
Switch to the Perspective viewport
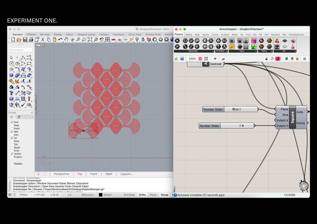point(61,174)
